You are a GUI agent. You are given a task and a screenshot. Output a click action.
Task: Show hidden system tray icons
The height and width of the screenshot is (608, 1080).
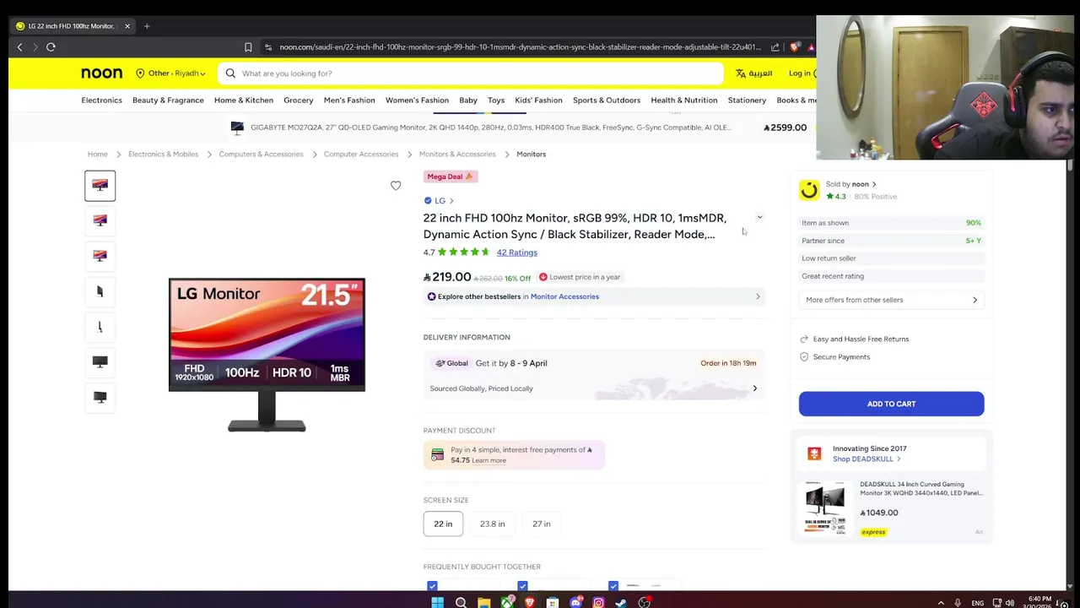(941, 603)
